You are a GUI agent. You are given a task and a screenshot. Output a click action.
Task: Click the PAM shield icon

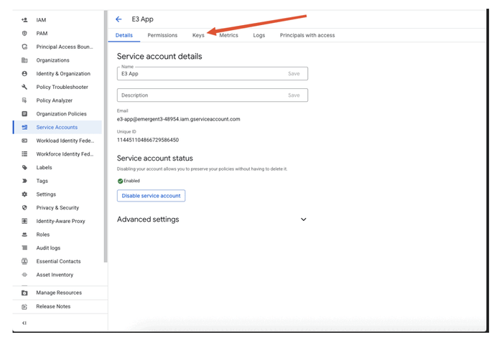click(24, 34)
